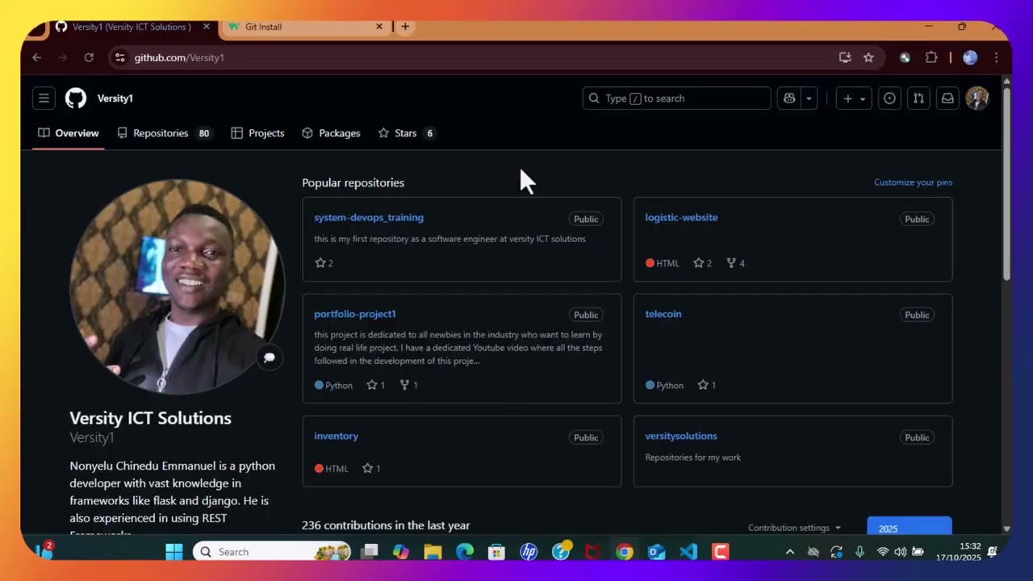This screenshot has height=581, width=1033.
Task: Show hidden system tray icons chevron
Action: (x=790, y=552)
